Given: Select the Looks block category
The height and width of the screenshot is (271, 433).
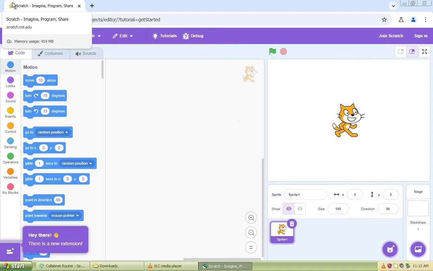Looking at the screenshot, I should pyautogui.click(x=10, y=82).
